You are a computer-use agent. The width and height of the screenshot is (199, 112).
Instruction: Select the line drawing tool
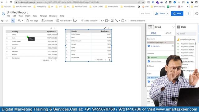pos(117,21)
